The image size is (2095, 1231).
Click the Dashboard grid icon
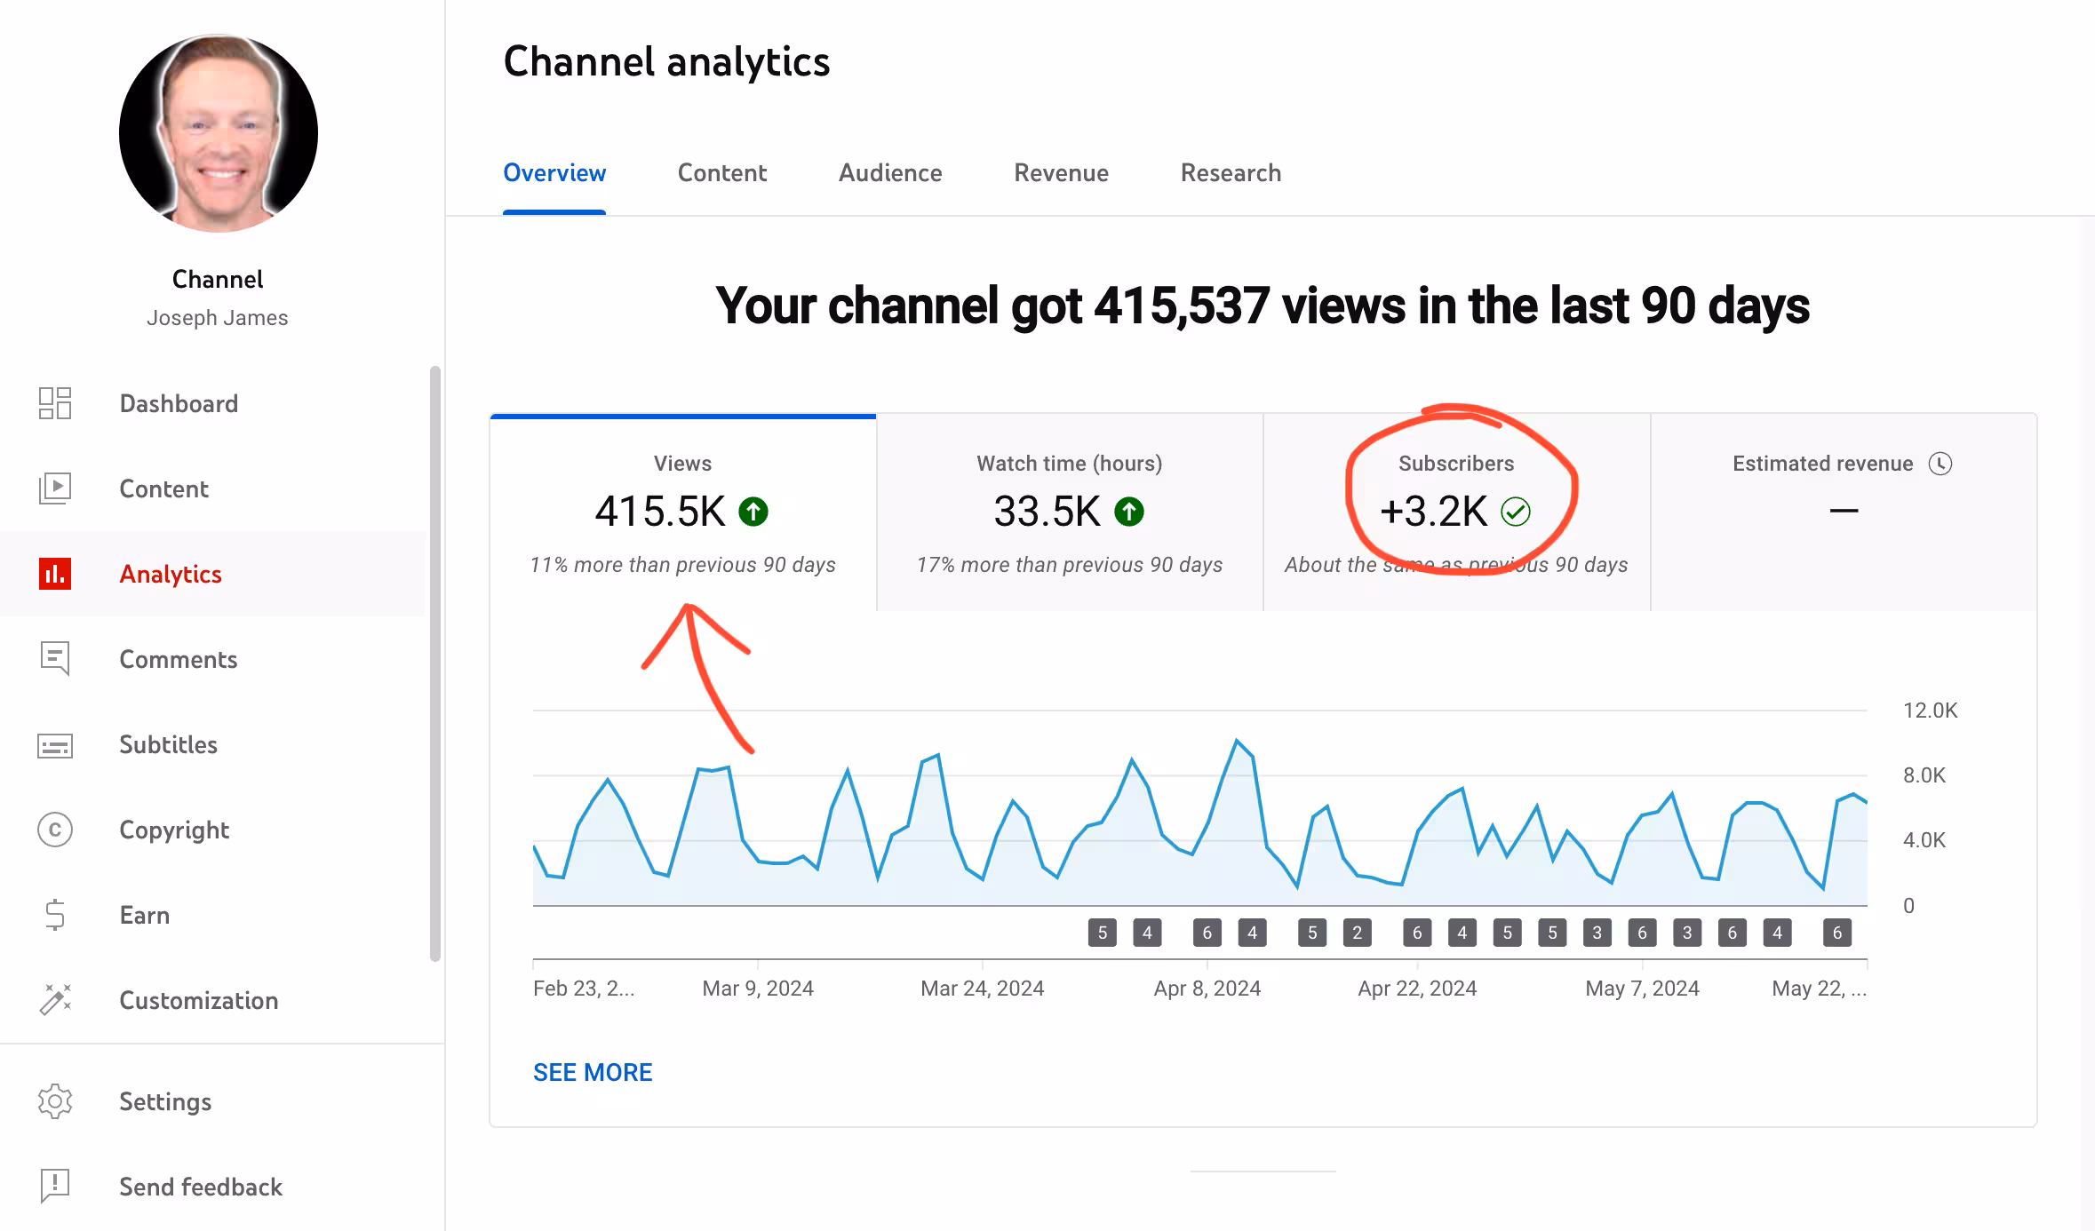pos(55,403)
